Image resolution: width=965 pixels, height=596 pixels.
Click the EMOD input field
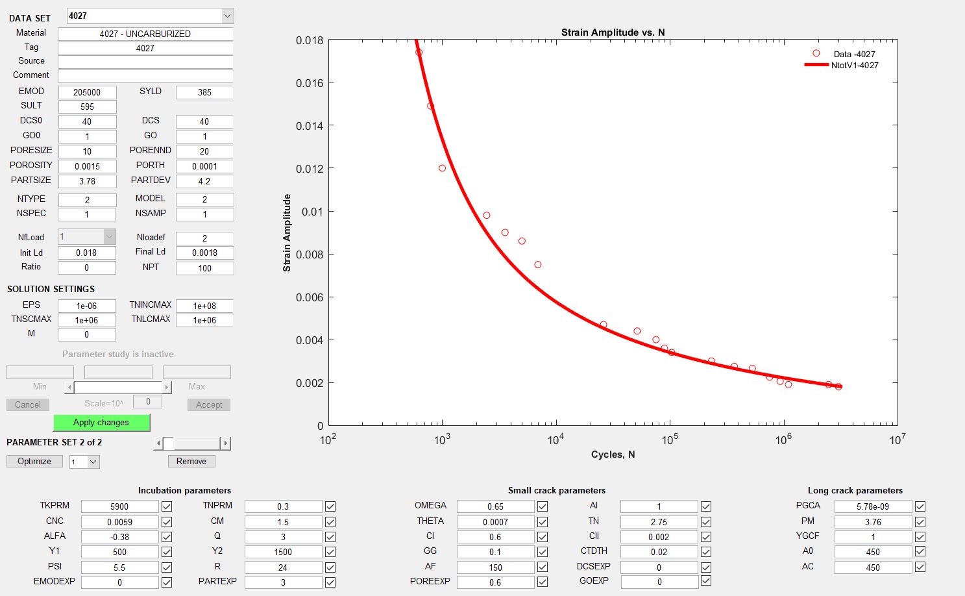pyautogui.click(x=87, y=92)
